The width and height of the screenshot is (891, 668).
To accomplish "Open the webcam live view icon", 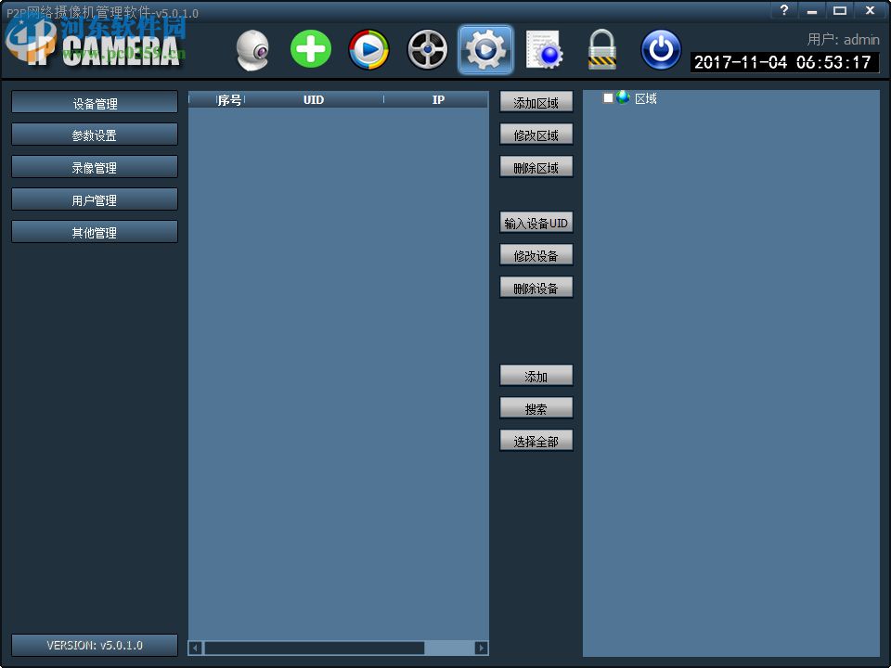I will [252, 50].
